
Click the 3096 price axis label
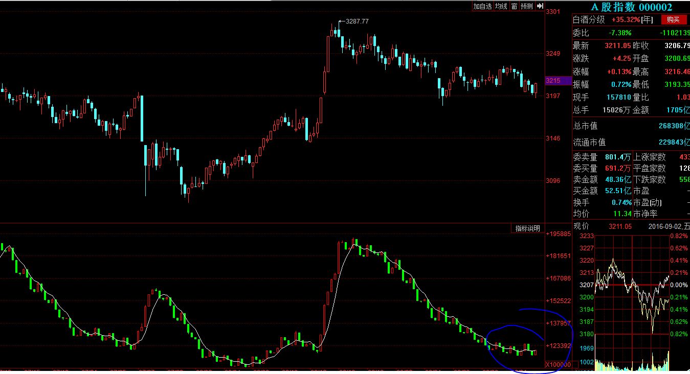(x=553, y=180)
